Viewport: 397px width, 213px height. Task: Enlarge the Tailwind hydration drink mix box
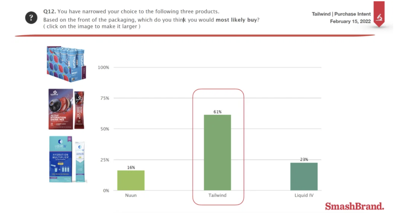pos(61,109)
